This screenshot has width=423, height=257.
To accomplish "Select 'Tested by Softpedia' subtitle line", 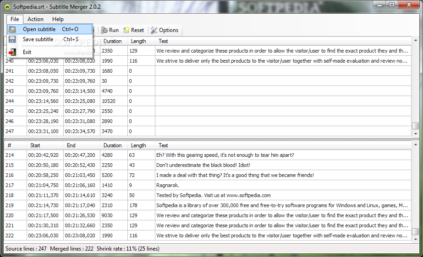I will pyautogui.click(x=214, y=195).
